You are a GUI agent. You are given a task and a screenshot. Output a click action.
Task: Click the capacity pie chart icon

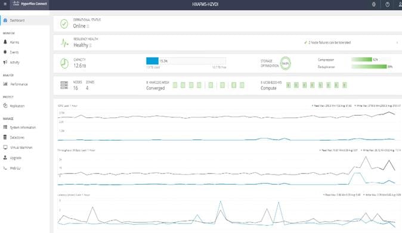(x=64, y=64)
